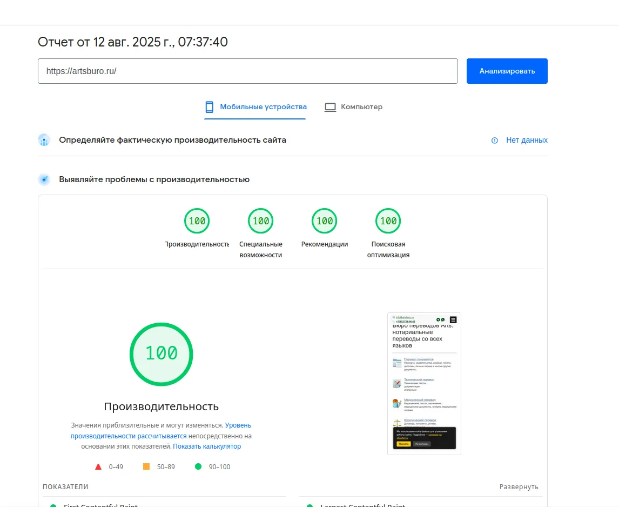Click the field data icon beside Определяйте фактическую
This screenshot has height=507, width=619.
pyautogui.click(x=44, y=141)
